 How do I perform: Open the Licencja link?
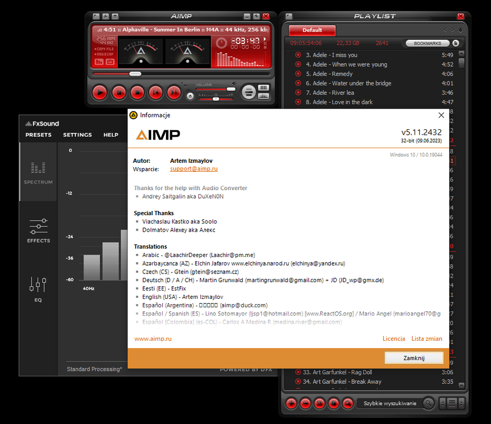[393, 339]
